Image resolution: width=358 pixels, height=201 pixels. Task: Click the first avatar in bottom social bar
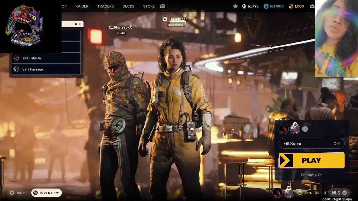[x=277, y=193]
